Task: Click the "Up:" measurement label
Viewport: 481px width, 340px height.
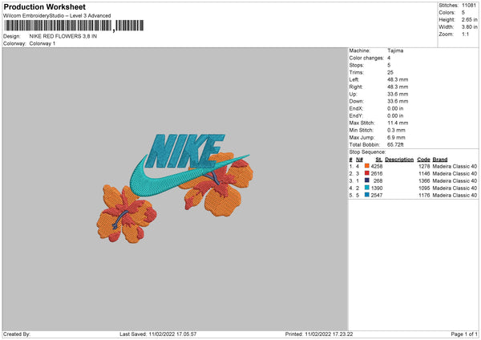Action: pyautogui.click(x=353, y=94)
